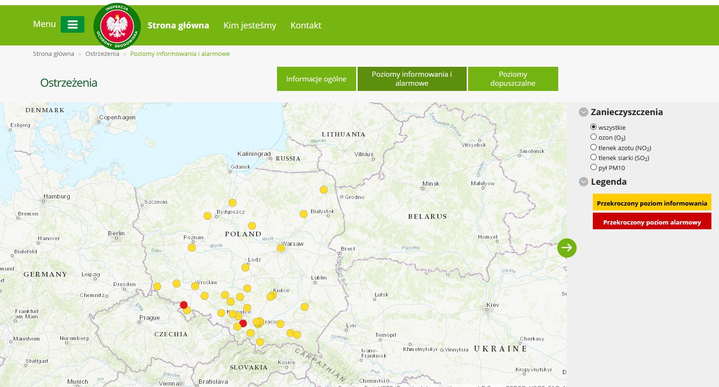Select the wszystkie pollutants radio button
Screen dimensions: 719x387
pyautogui.click(x=593, y=127)
